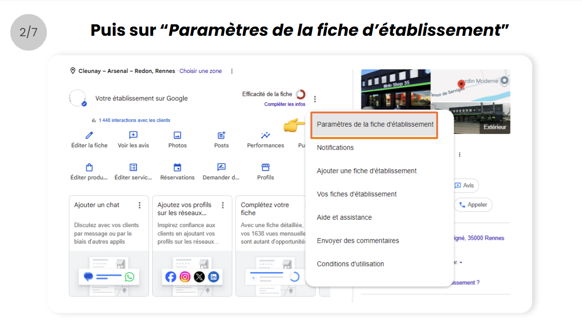Click the Efficacité de la fiche progress ring
Viewport: 582px width, 328px height.
[x=301, y=94]
